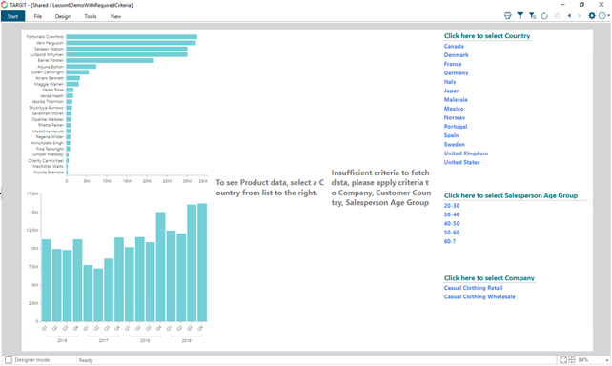The image size is (612, 366).
Task: Click the 2017 year label on chart axis
Action: click(104, 340)
